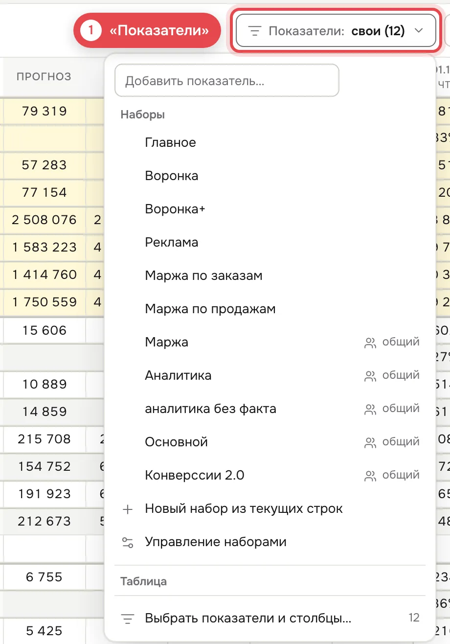Click the cell «1 414 760»

pyautogui.click(x=45, y=275)
